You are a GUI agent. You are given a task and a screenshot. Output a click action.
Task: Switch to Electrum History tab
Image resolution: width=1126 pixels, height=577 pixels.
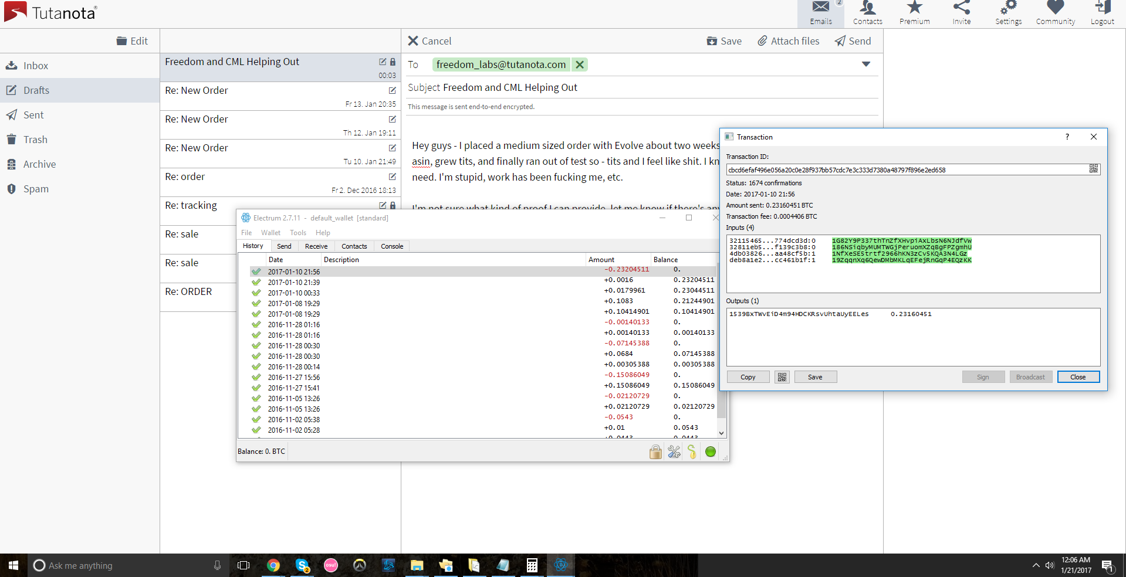253,246
